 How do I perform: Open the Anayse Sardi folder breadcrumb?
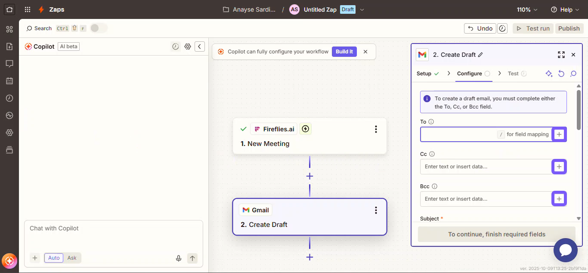(249, 9)
